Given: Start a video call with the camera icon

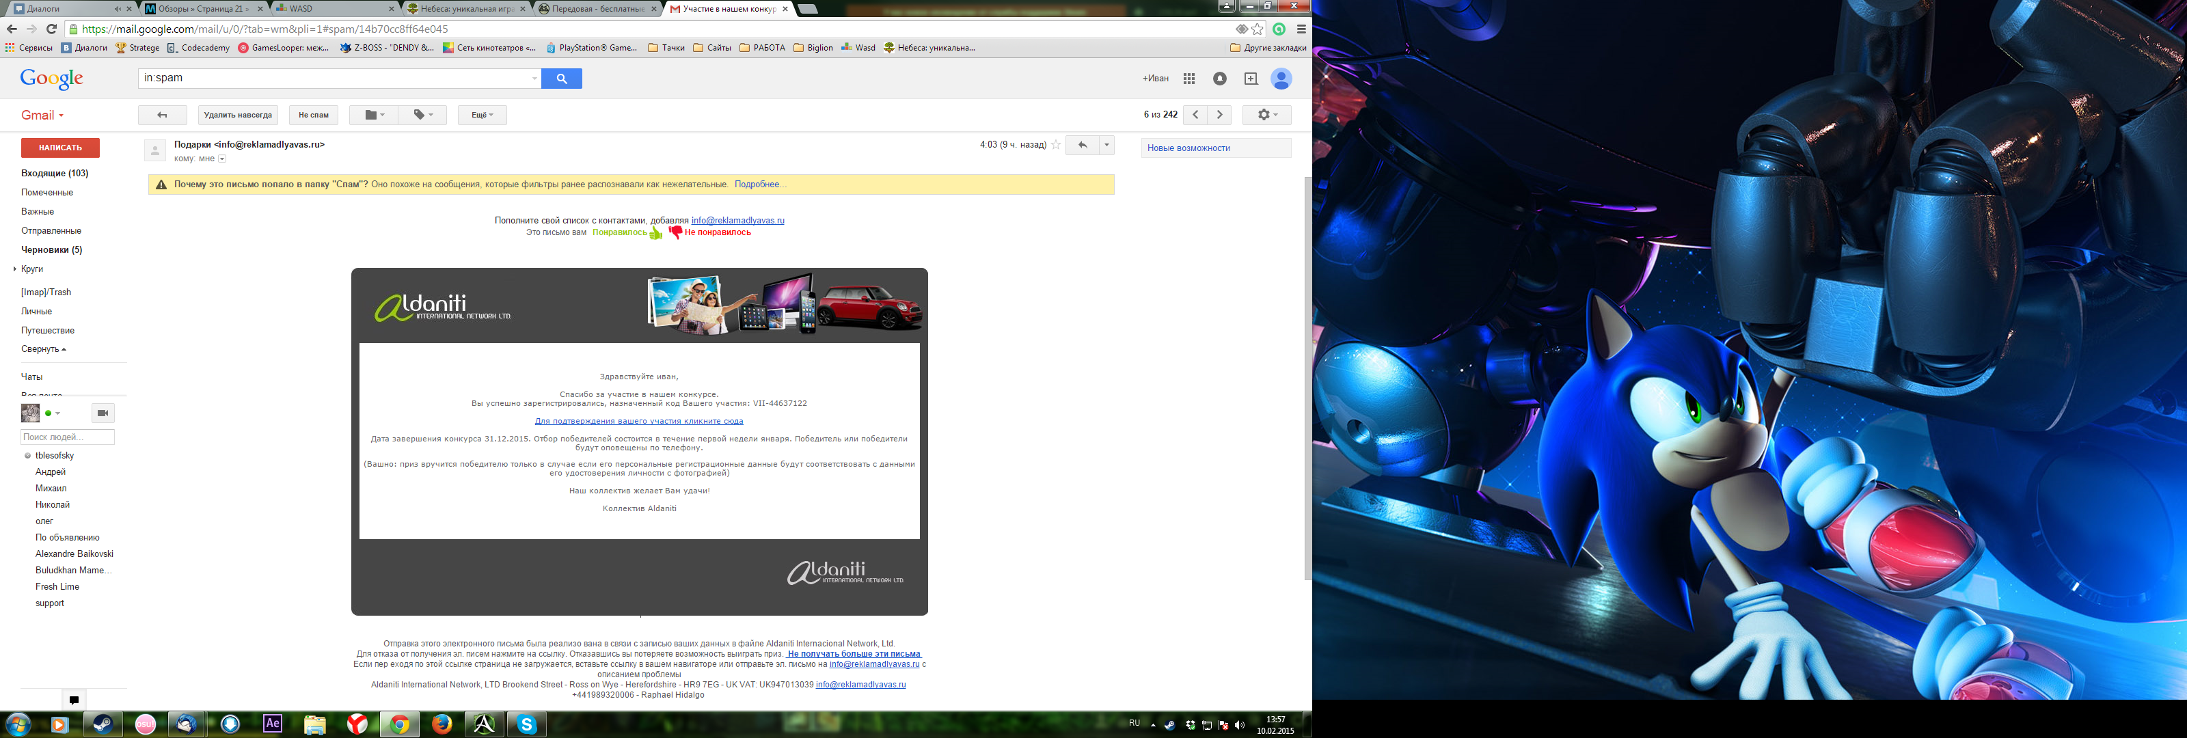Looking at the screenshot, I should tap(103, 413).
